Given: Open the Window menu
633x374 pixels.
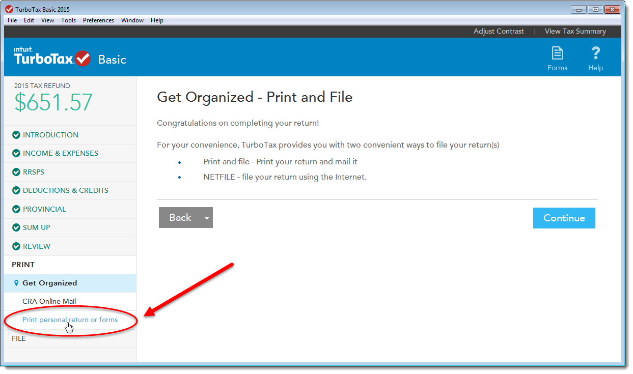Looking at the screenshot, I should point(132,20).
